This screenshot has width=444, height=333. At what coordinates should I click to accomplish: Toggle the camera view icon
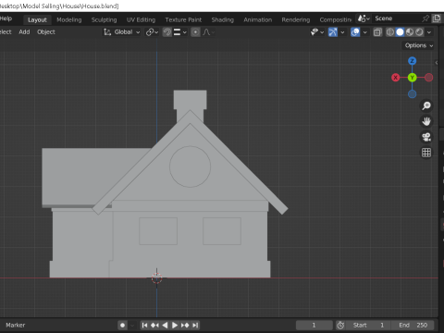426,137
